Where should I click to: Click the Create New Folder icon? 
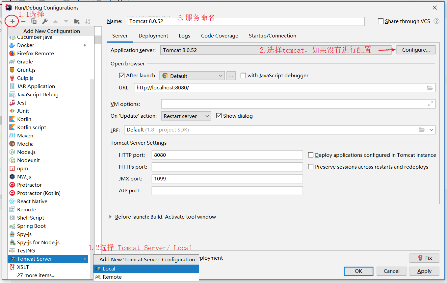pyautogui.click(x=77, y=21)
